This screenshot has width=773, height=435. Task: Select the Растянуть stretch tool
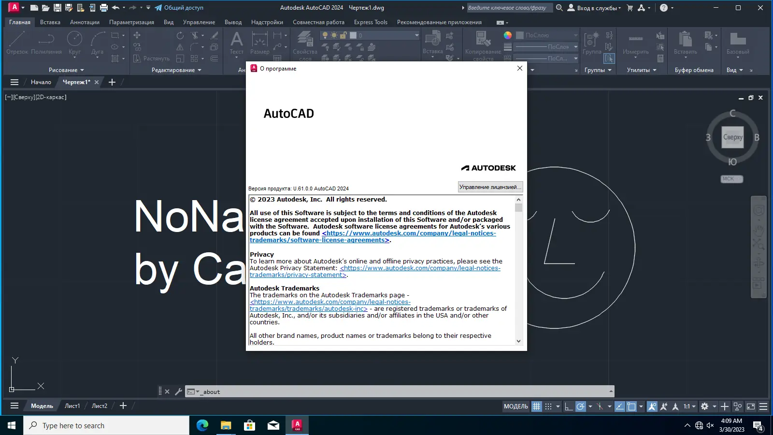[x=151, y=58]
